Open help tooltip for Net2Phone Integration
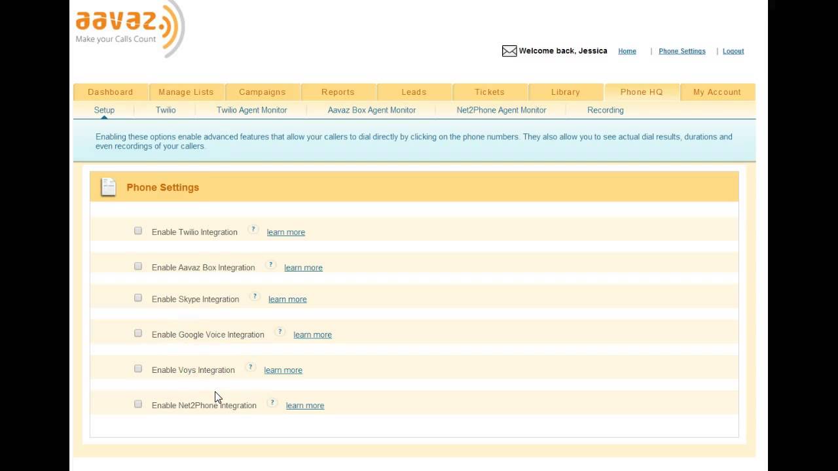 pyautogui.click(x=272, y=402)
